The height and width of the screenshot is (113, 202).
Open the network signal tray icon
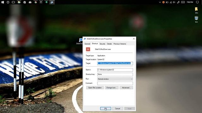point(171,2)
